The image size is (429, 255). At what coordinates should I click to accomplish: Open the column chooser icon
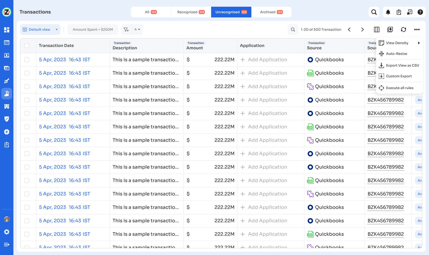(376, 29)
